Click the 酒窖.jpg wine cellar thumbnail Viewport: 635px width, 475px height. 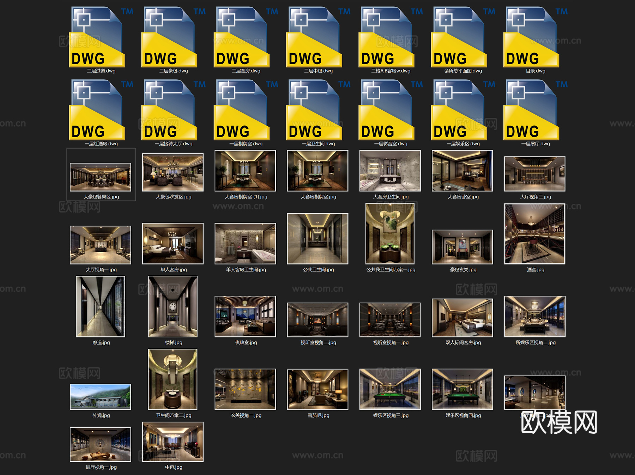click(x=535, y=234)
